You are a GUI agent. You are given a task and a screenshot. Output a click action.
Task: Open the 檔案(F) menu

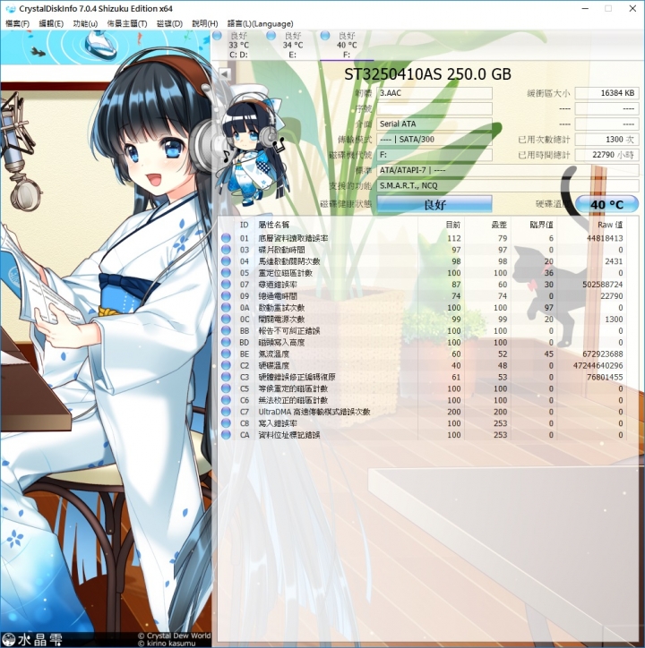(17, 23)
